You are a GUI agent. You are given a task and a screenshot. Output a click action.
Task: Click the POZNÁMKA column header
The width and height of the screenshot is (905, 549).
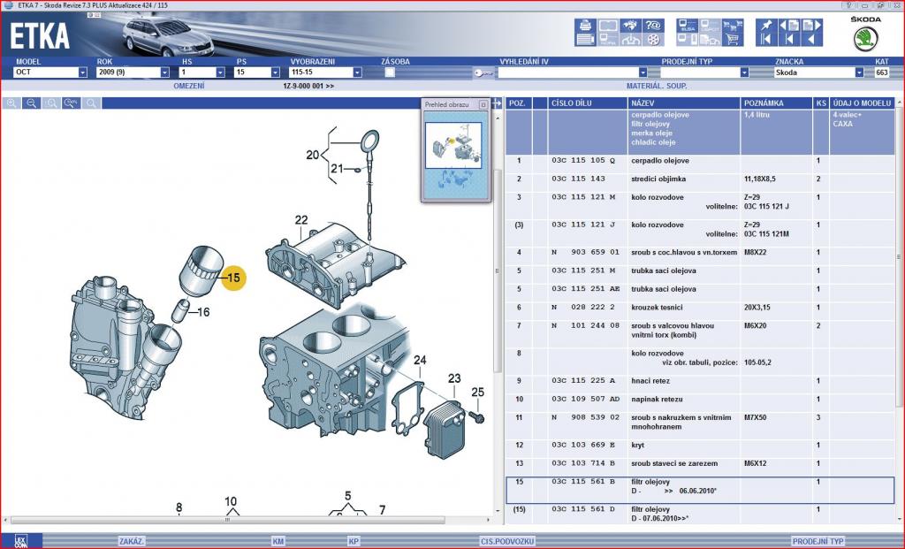776,103
